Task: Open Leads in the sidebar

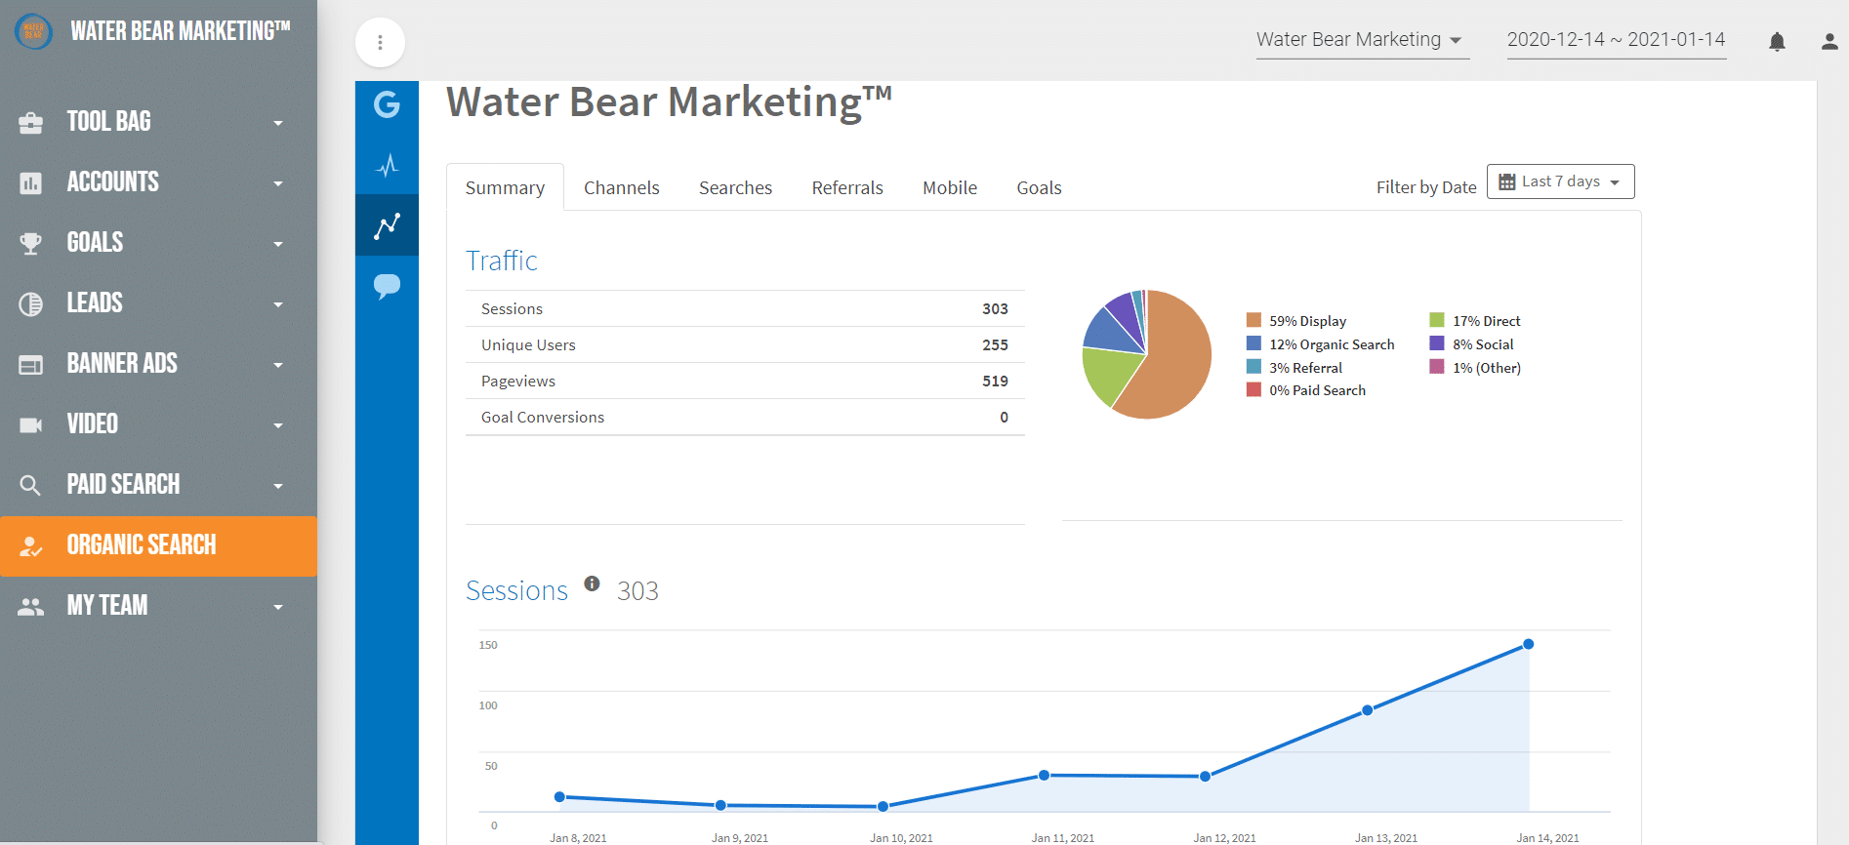Action: coord(158,303)
